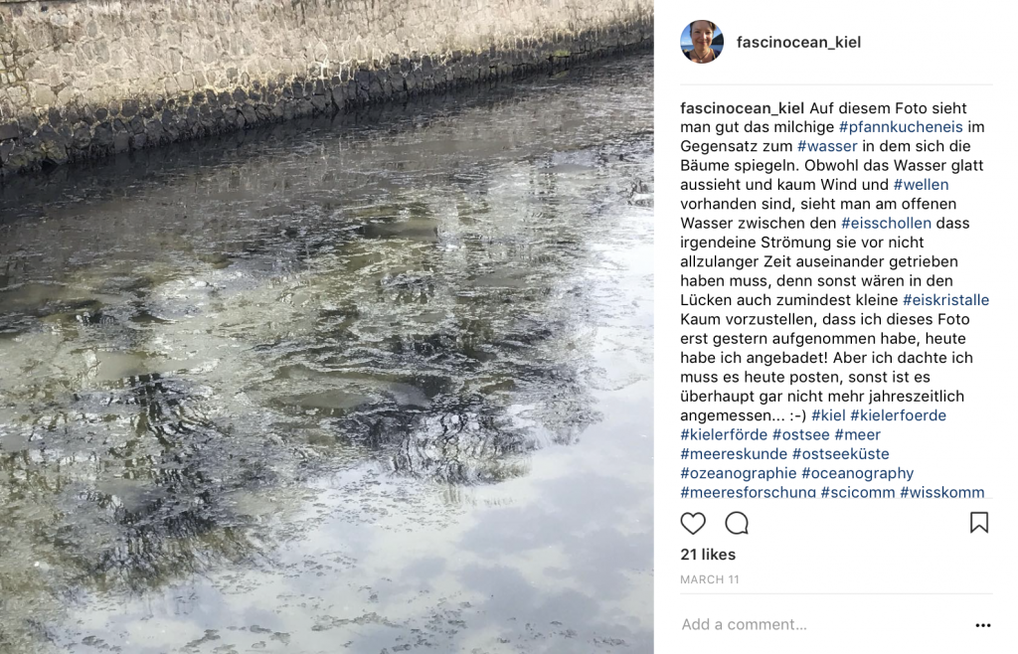This screenshot has height=654, width=1018.
Task: Open the #eiskristalle hashtag
Action: tap(946, 300)
